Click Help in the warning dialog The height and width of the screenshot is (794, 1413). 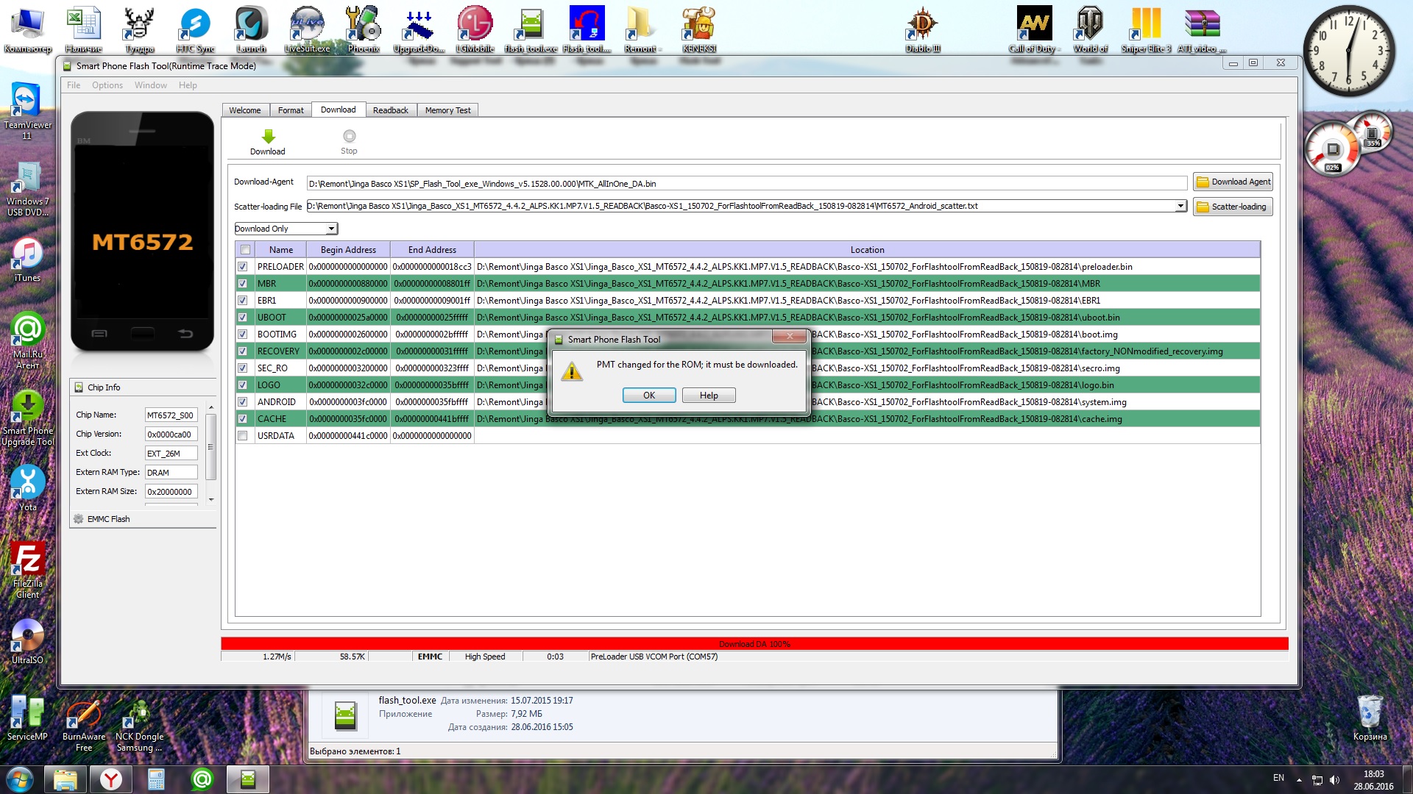click(x=708, y=396)
